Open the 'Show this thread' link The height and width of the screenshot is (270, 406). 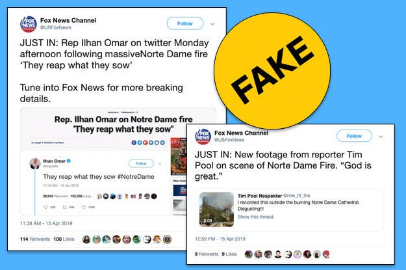255,217
